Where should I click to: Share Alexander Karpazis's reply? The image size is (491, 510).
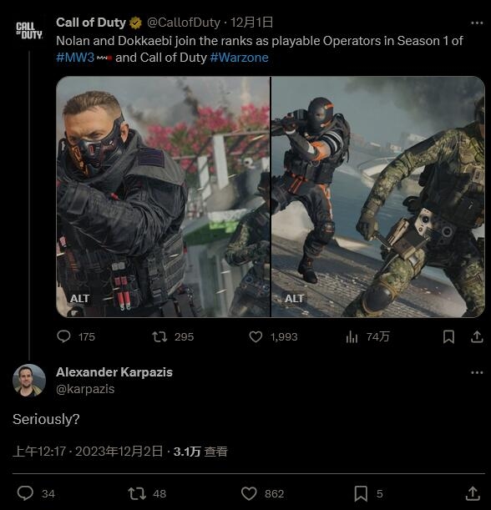click(473, 493)
